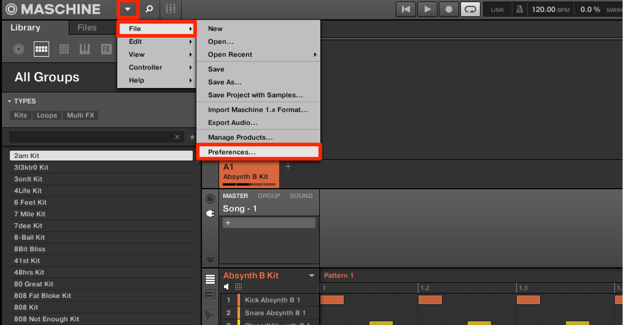Clear the search field with X

click(x=177, y=137)
